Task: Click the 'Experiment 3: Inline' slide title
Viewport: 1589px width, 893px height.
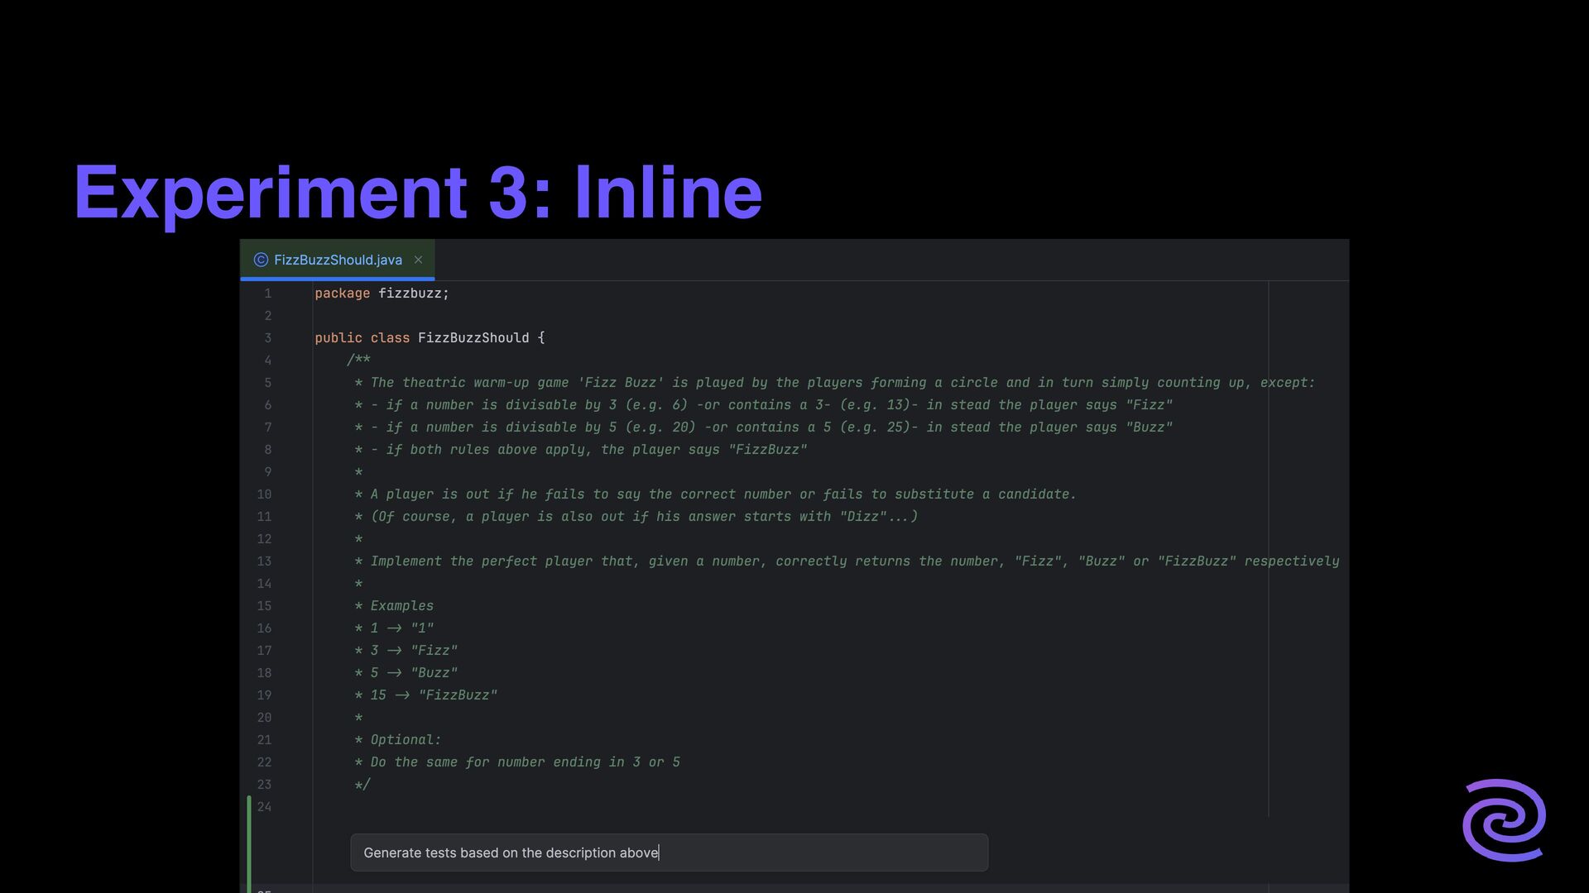Action: coord(418,192)
